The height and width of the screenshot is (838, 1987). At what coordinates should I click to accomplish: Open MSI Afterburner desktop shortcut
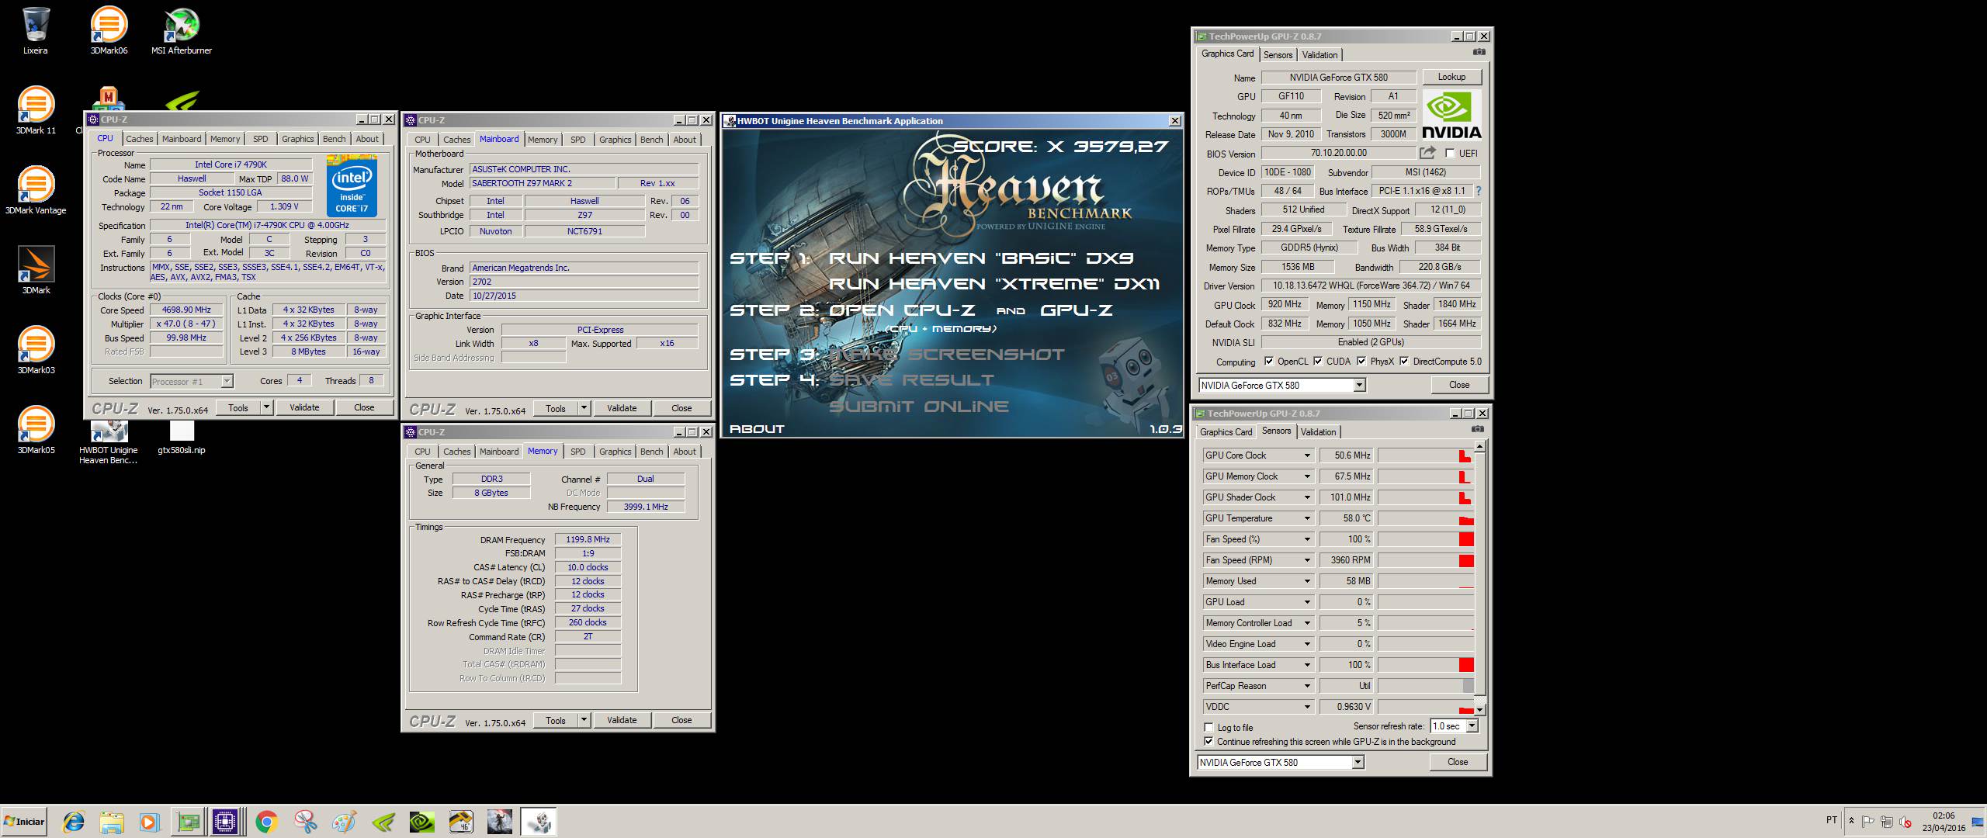click(x=182, y=31)
